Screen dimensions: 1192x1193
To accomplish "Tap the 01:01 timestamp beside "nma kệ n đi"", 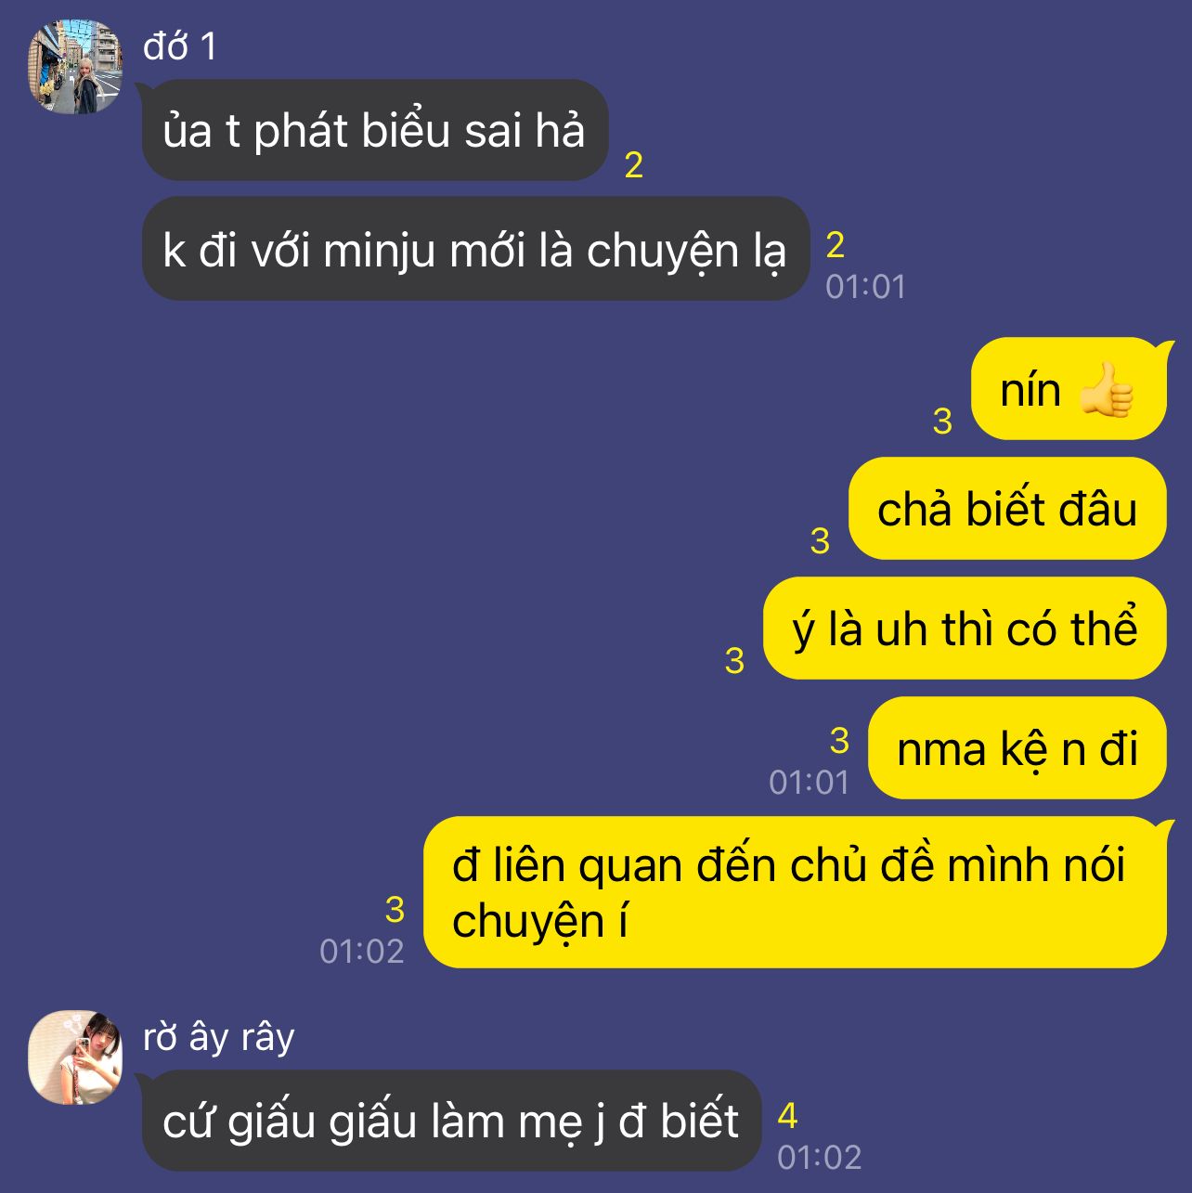I will click(809, 782).
